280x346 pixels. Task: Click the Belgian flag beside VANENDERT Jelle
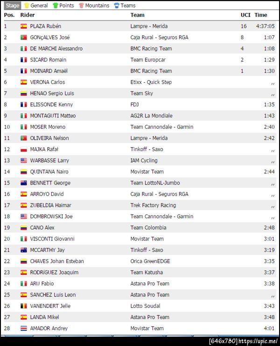tap(24, 306)
